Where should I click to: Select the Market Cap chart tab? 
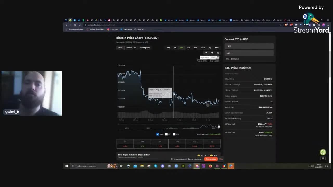[131, 48]
